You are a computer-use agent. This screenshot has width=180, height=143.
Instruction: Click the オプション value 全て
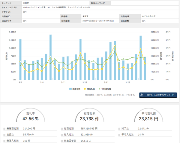tap(25, 12)
